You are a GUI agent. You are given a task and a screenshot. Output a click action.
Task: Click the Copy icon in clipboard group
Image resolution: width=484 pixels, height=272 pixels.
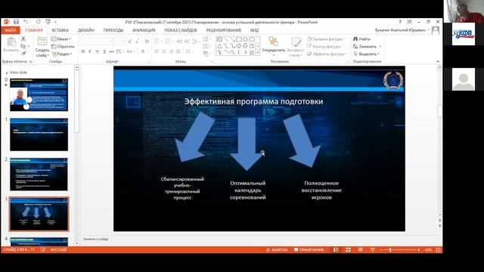(x=23, y=46)
